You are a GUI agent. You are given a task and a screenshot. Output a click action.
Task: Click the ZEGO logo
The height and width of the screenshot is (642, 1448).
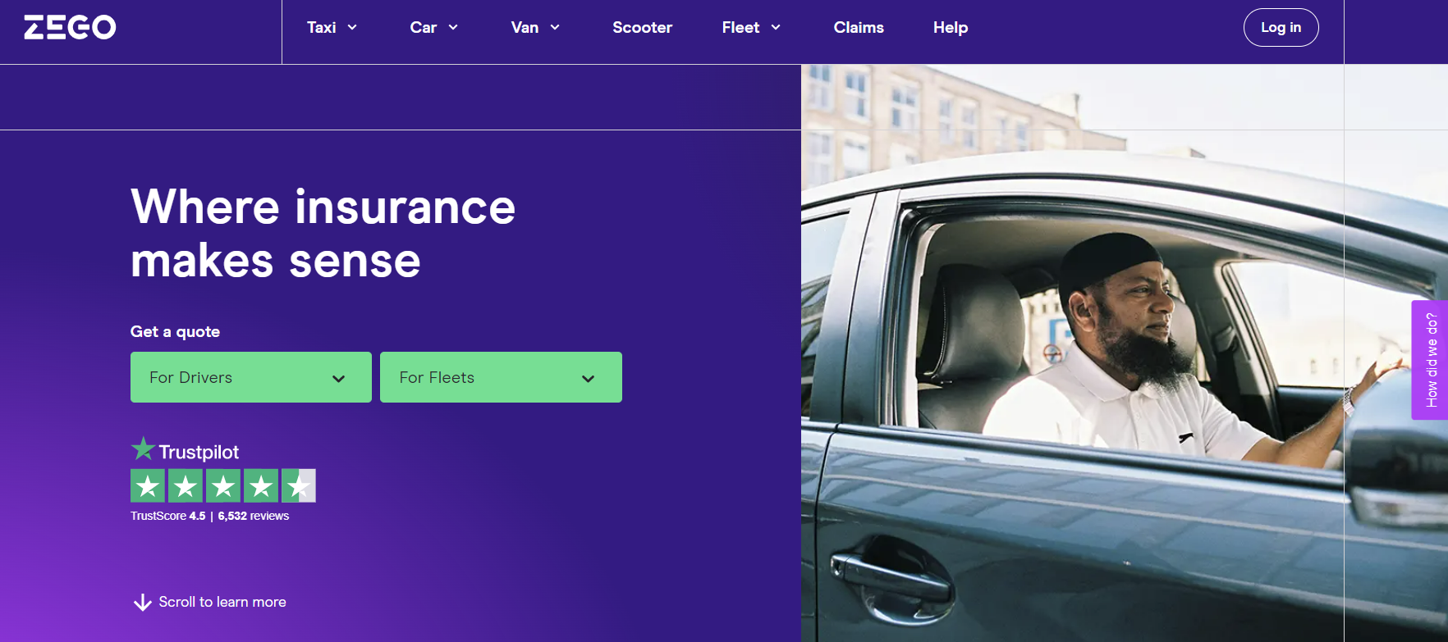(x=70, y=27)
